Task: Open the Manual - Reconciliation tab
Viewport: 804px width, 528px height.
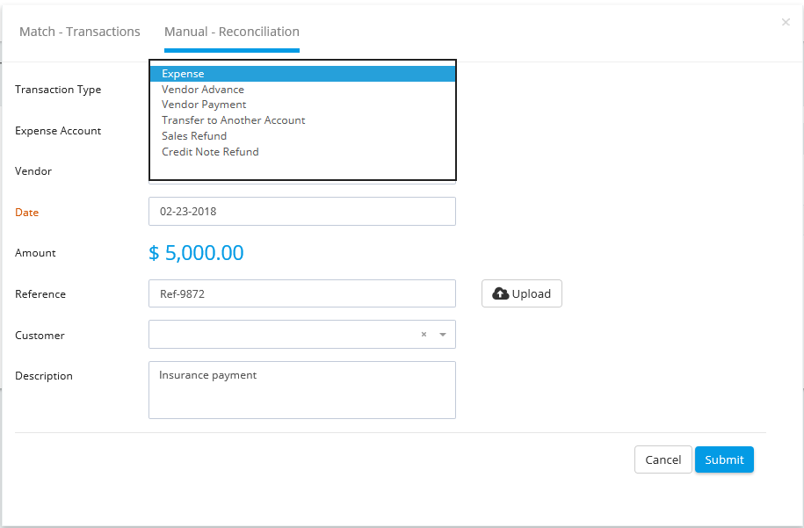Action: [232, 32]
